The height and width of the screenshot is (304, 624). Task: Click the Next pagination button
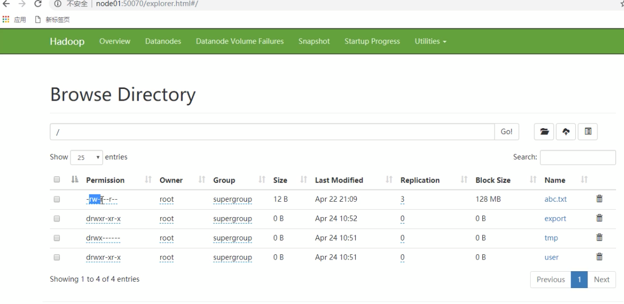point(602,279)
